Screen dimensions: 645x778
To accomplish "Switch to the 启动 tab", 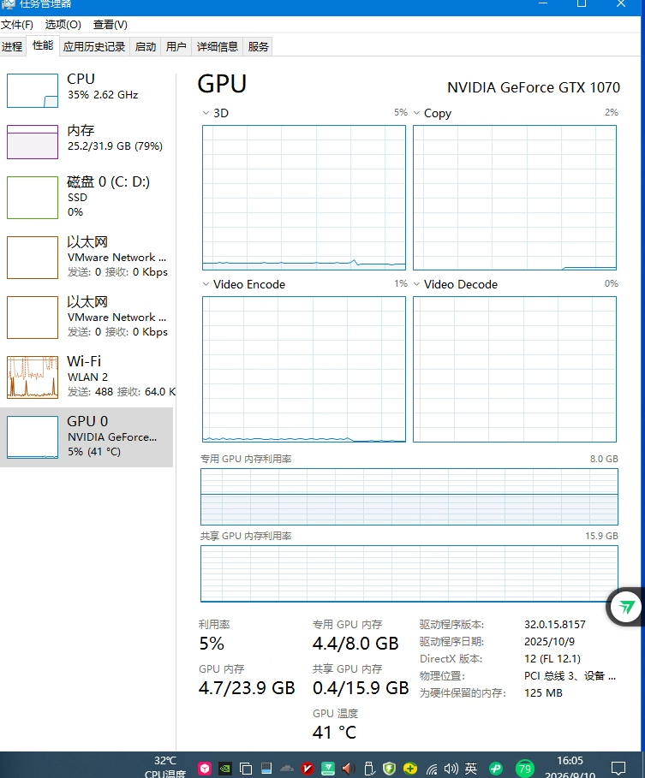I will 146,46.
